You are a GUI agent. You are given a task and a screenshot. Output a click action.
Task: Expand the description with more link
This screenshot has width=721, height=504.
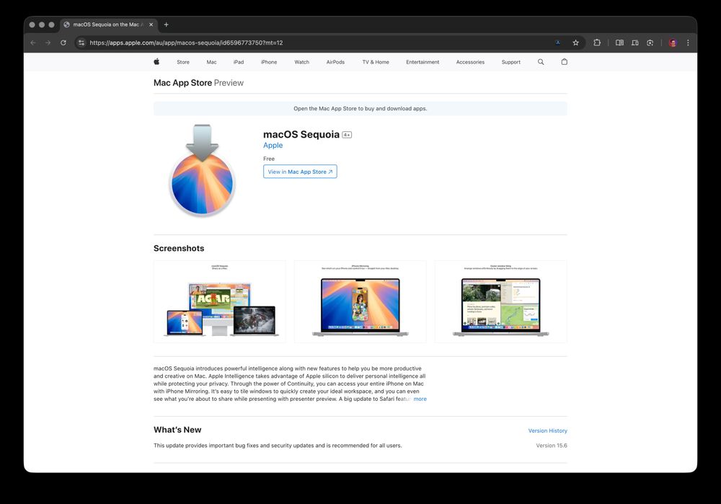click(420, 399)
